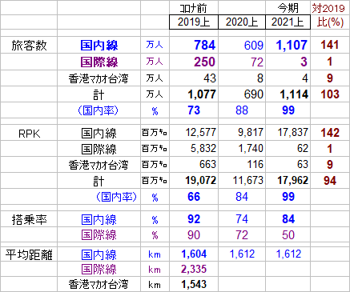This screenshot has height=292, width=350.
Task: Click the 対2019 header cell
Action: [x=328, y=9]
